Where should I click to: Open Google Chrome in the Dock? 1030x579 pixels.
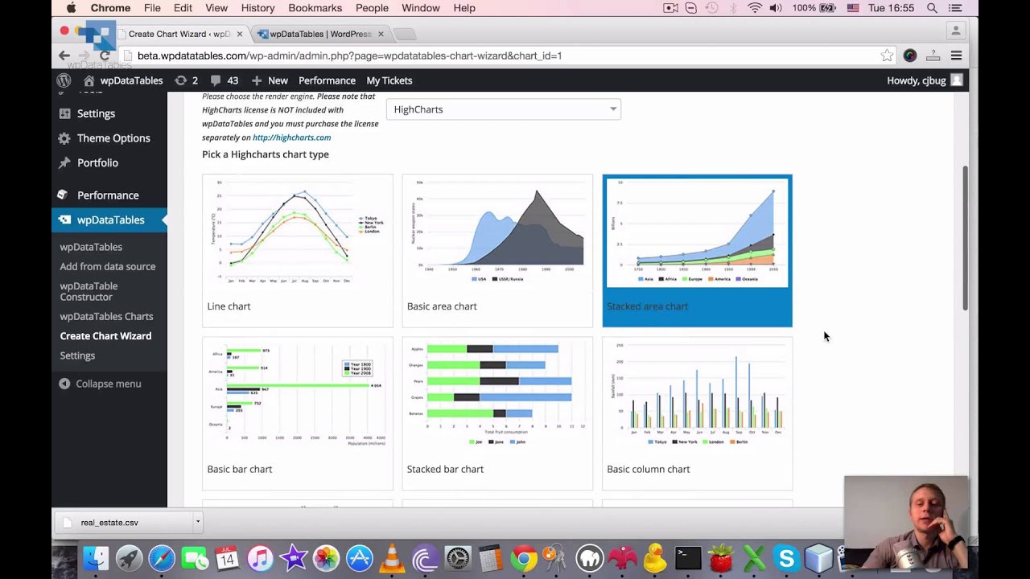pyautogui.click(x=523, y=558)
